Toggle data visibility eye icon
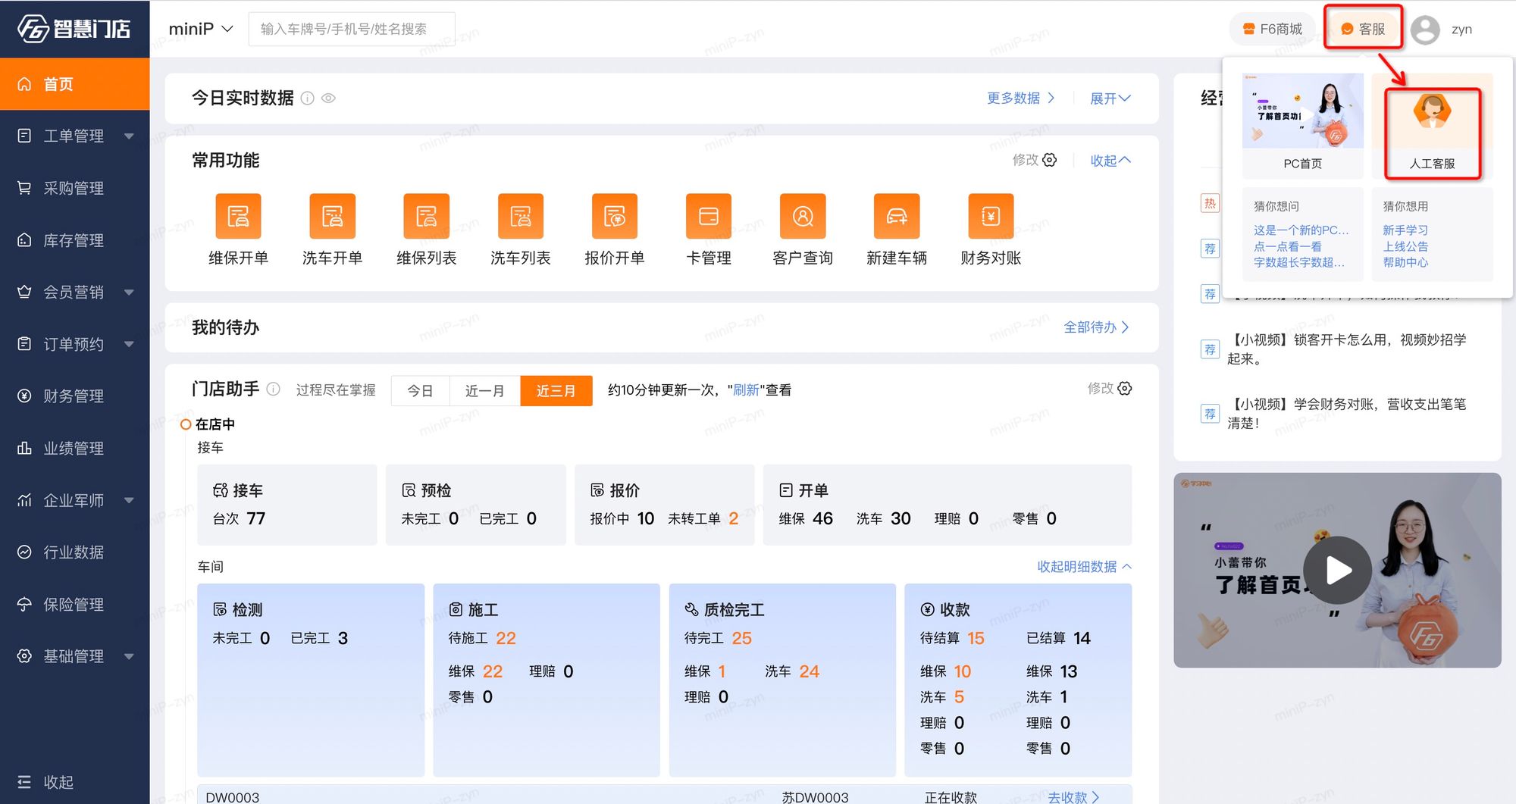 click(x=328, y=98)
